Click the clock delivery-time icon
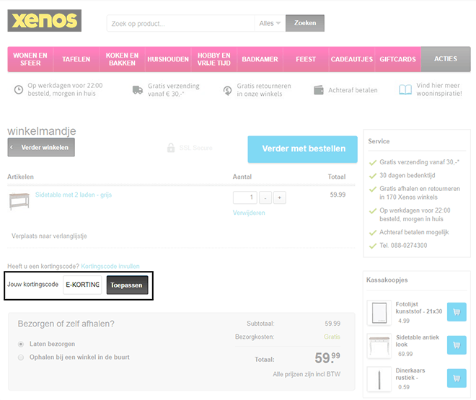This screenshot has width=476, height=400. coord(19,90)
